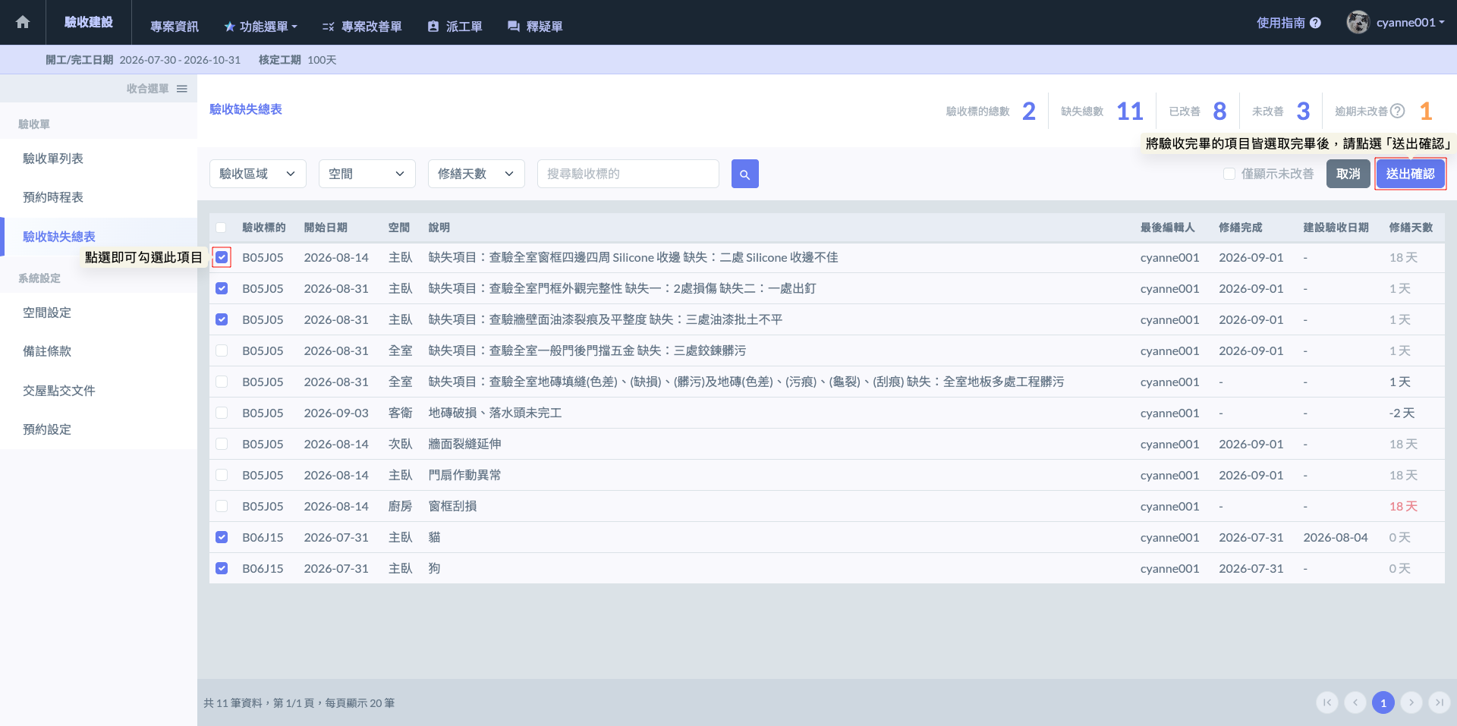The height and width of the screenshot is (726, 1457).
Task: Go to first page pagination arrow
Action: click(1326, 702)
